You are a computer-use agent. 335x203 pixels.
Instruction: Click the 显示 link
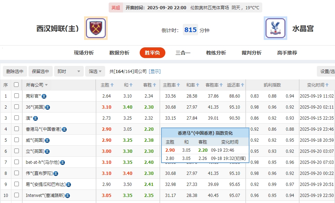pos(155,71)
